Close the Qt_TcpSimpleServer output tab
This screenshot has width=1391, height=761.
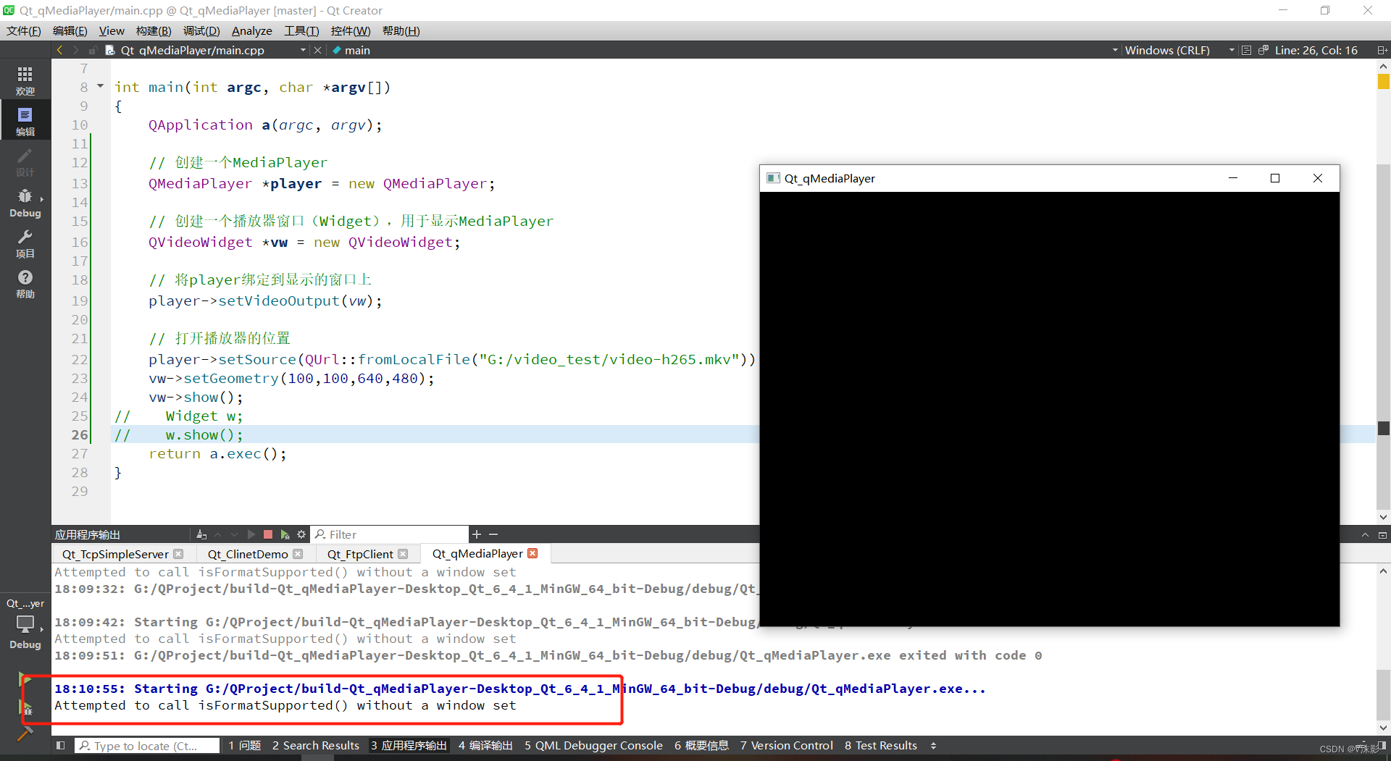click(179, 554)
